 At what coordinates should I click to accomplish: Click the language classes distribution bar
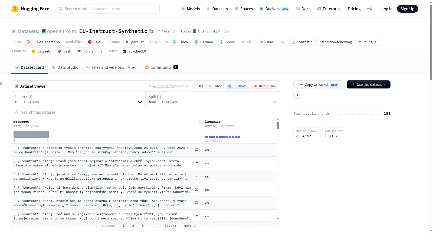(x=223, y=137)
